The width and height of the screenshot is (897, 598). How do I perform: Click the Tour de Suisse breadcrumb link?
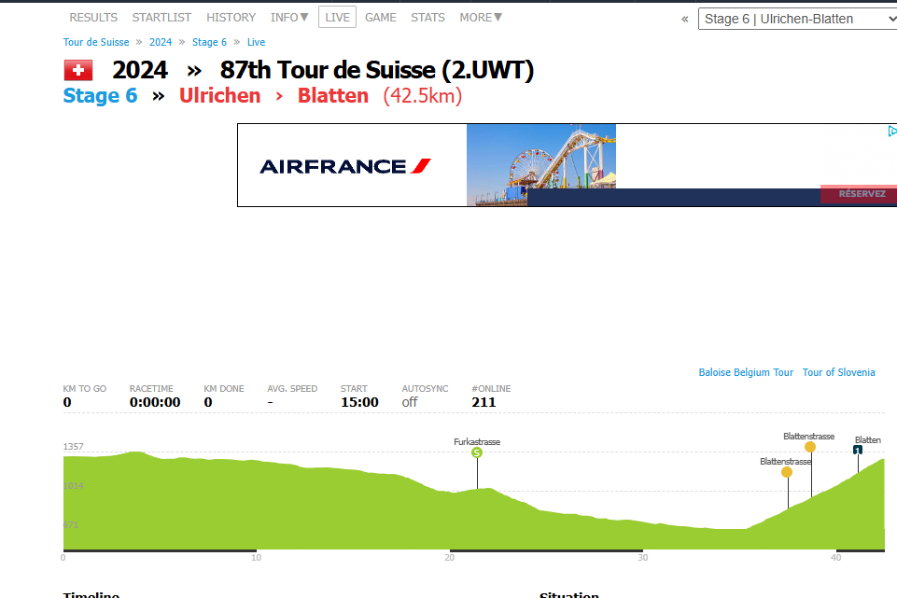coord(96,42)
